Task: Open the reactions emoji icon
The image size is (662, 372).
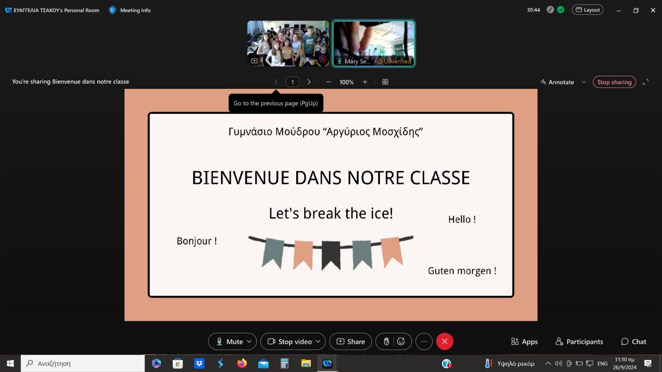Action: tap(401, 341)
